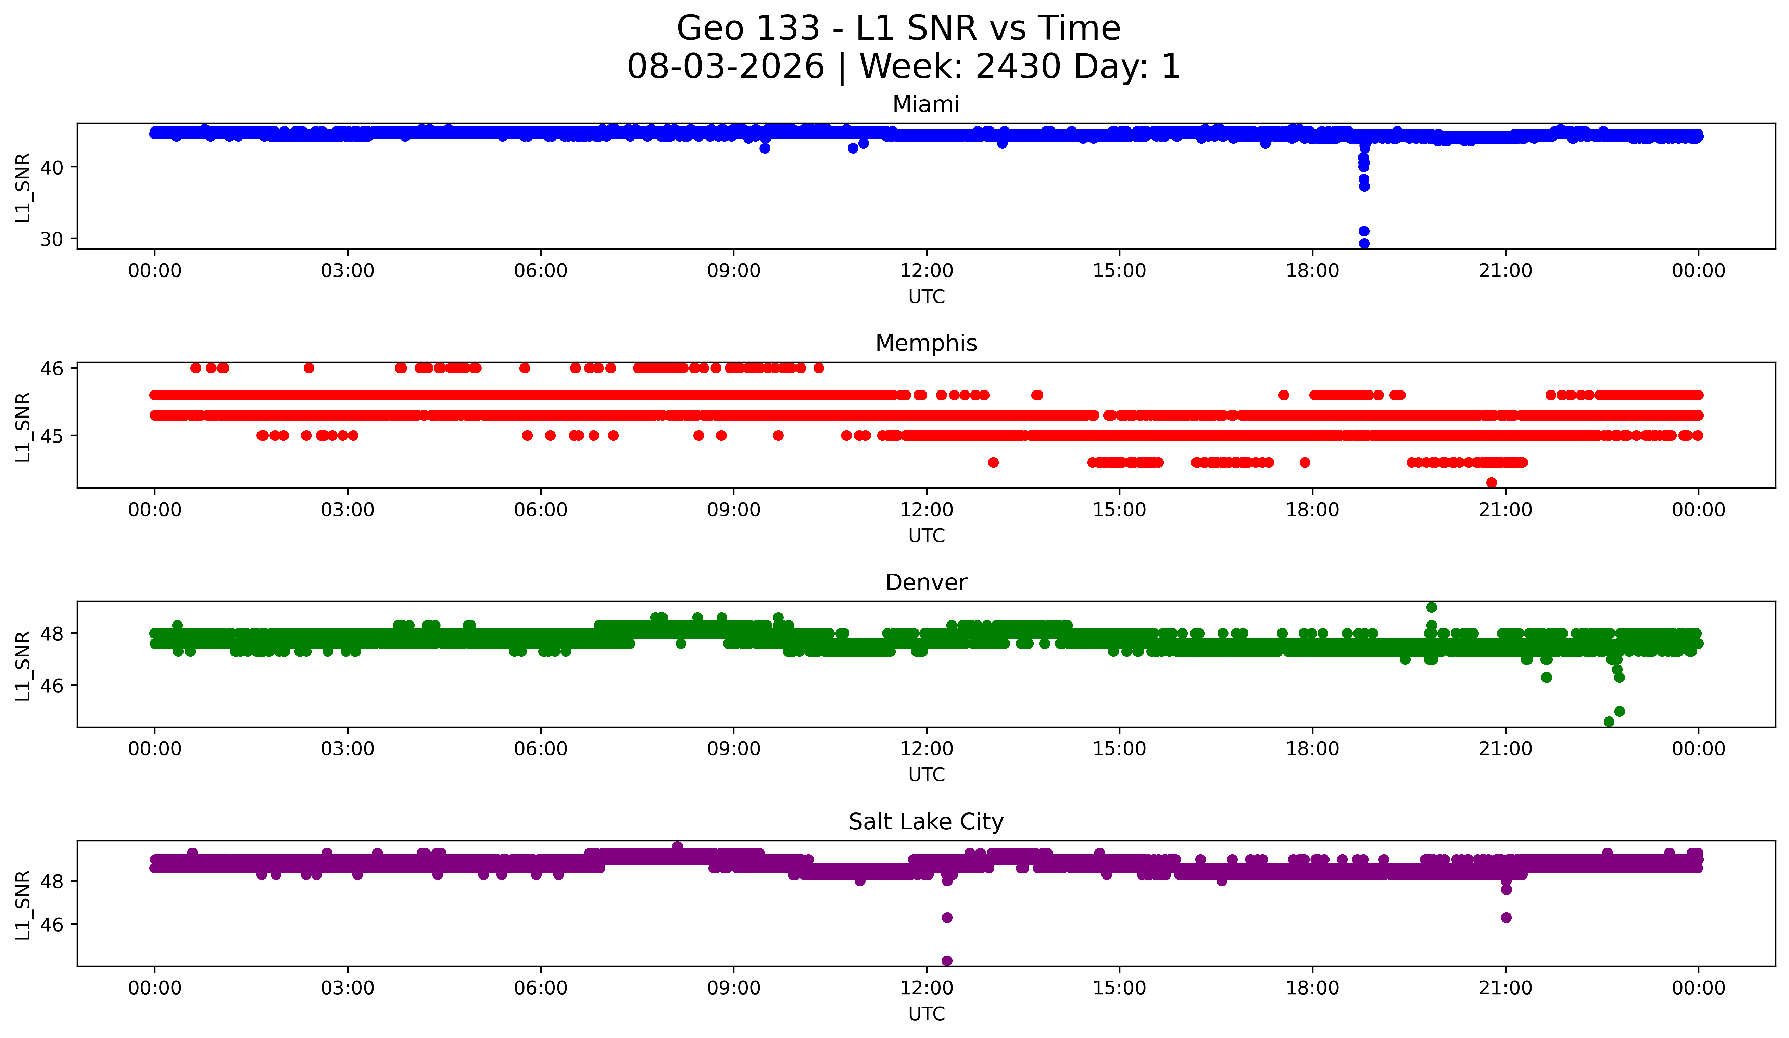Click the 30 y-axis tick on Miami plot
Screen dimensions: 1789x1038
pos(52,239)
